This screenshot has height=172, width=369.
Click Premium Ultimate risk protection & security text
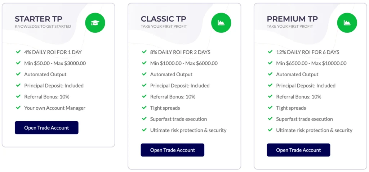click(x=314, y=130)
